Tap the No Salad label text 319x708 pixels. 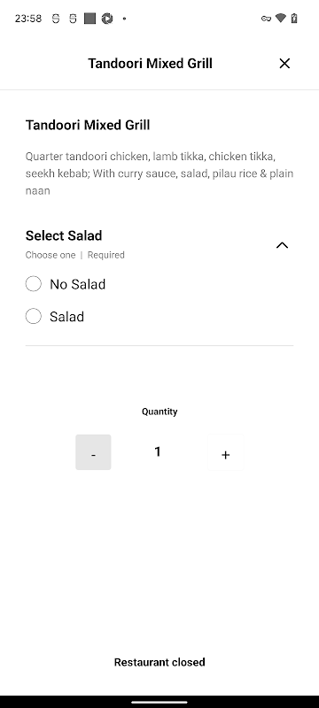click(x=78, y=284)
